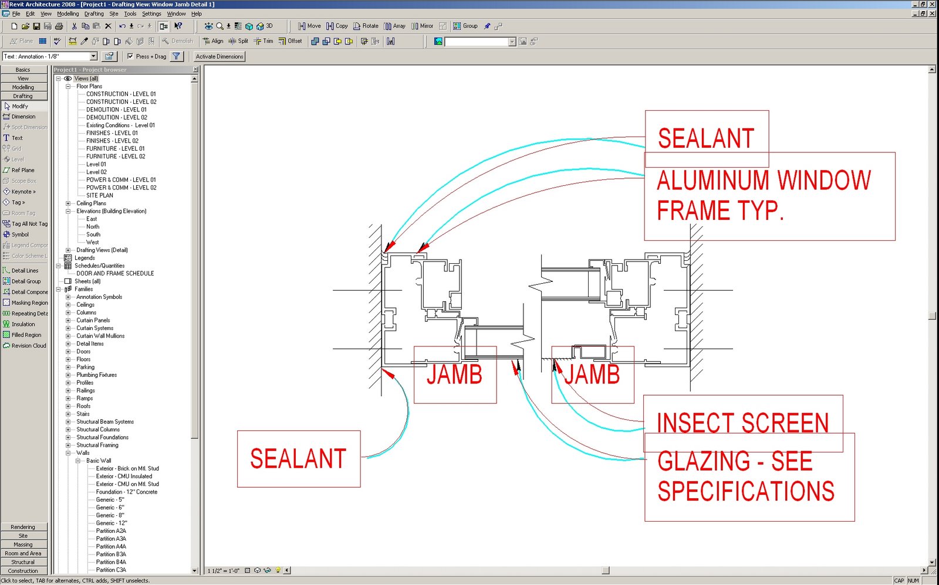939x585 pixels.
Task: Click the Activate Dimensions button
Action: pyautogui.click(x=219, y=57)
